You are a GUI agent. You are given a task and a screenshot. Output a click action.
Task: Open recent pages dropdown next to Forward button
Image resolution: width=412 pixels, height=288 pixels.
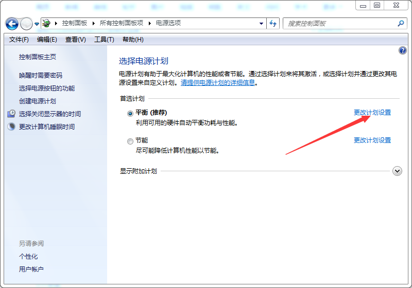[x=37, y=24]
